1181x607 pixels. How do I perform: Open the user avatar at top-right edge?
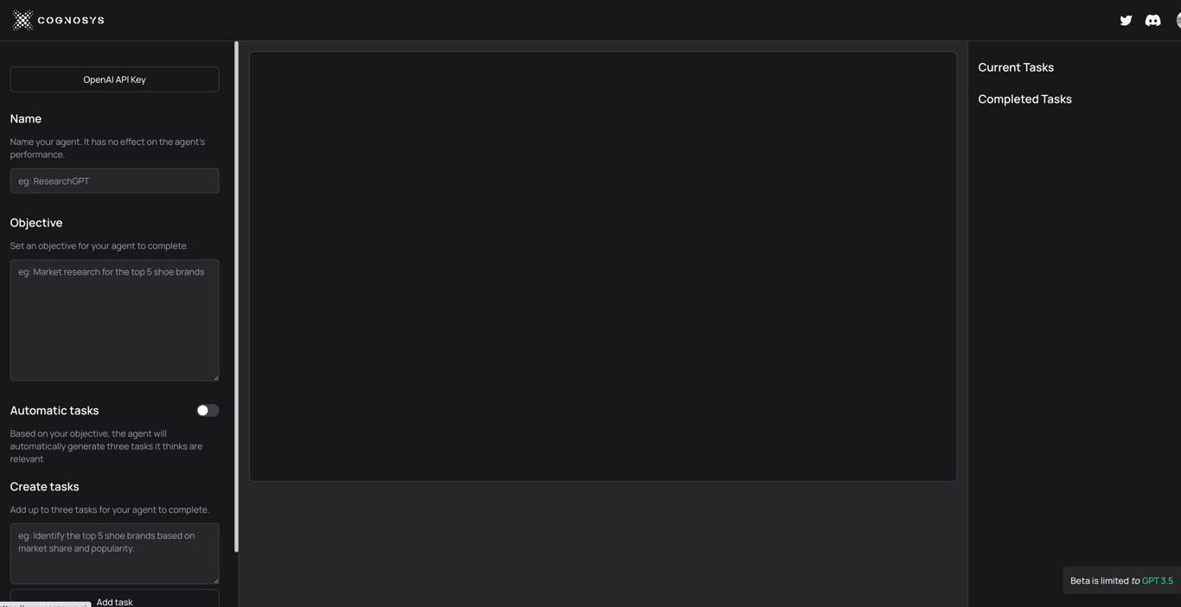[1178, 20]
